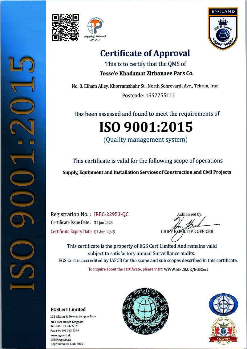The width and height of the screenshot is (247, 349).
Task: Click the company name 'Tosse'e Khadamat Zirbanaee Pars Co.'
Action: point(146,74)
